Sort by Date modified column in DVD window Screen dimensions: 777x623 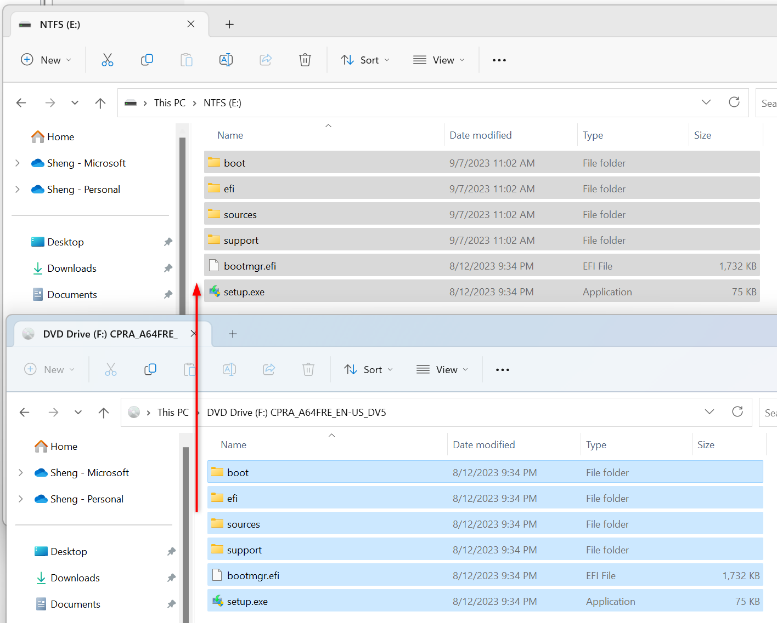484,445
